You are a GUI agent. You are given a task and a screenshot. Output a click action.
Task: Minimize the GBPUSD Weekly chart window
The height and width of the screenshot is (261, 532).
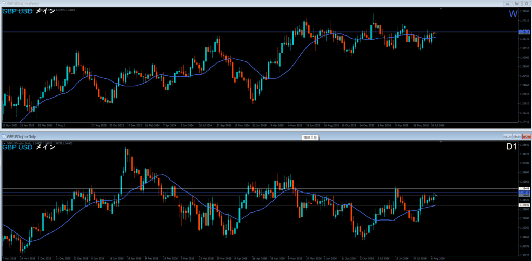pyautogui.click(x=508, y=3)
